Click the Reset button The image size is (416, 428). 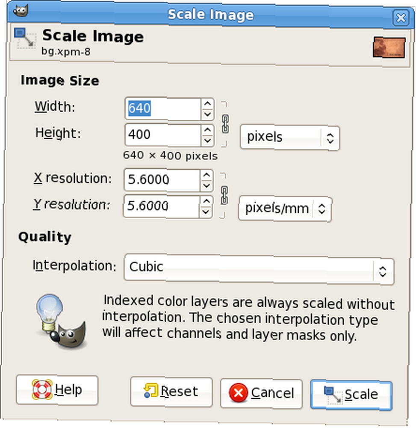[x=171, y=392]
